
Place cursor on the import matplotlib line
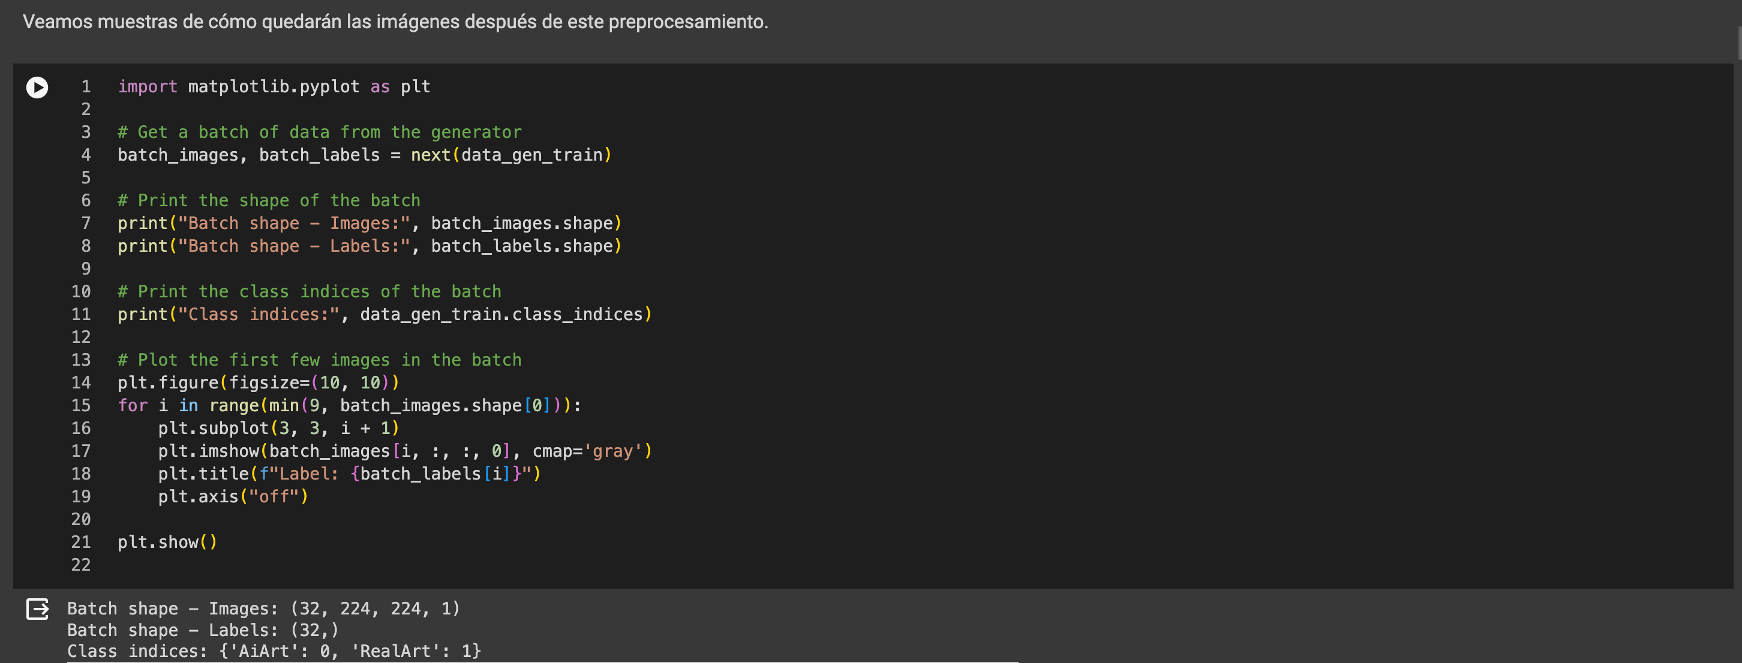274,87
